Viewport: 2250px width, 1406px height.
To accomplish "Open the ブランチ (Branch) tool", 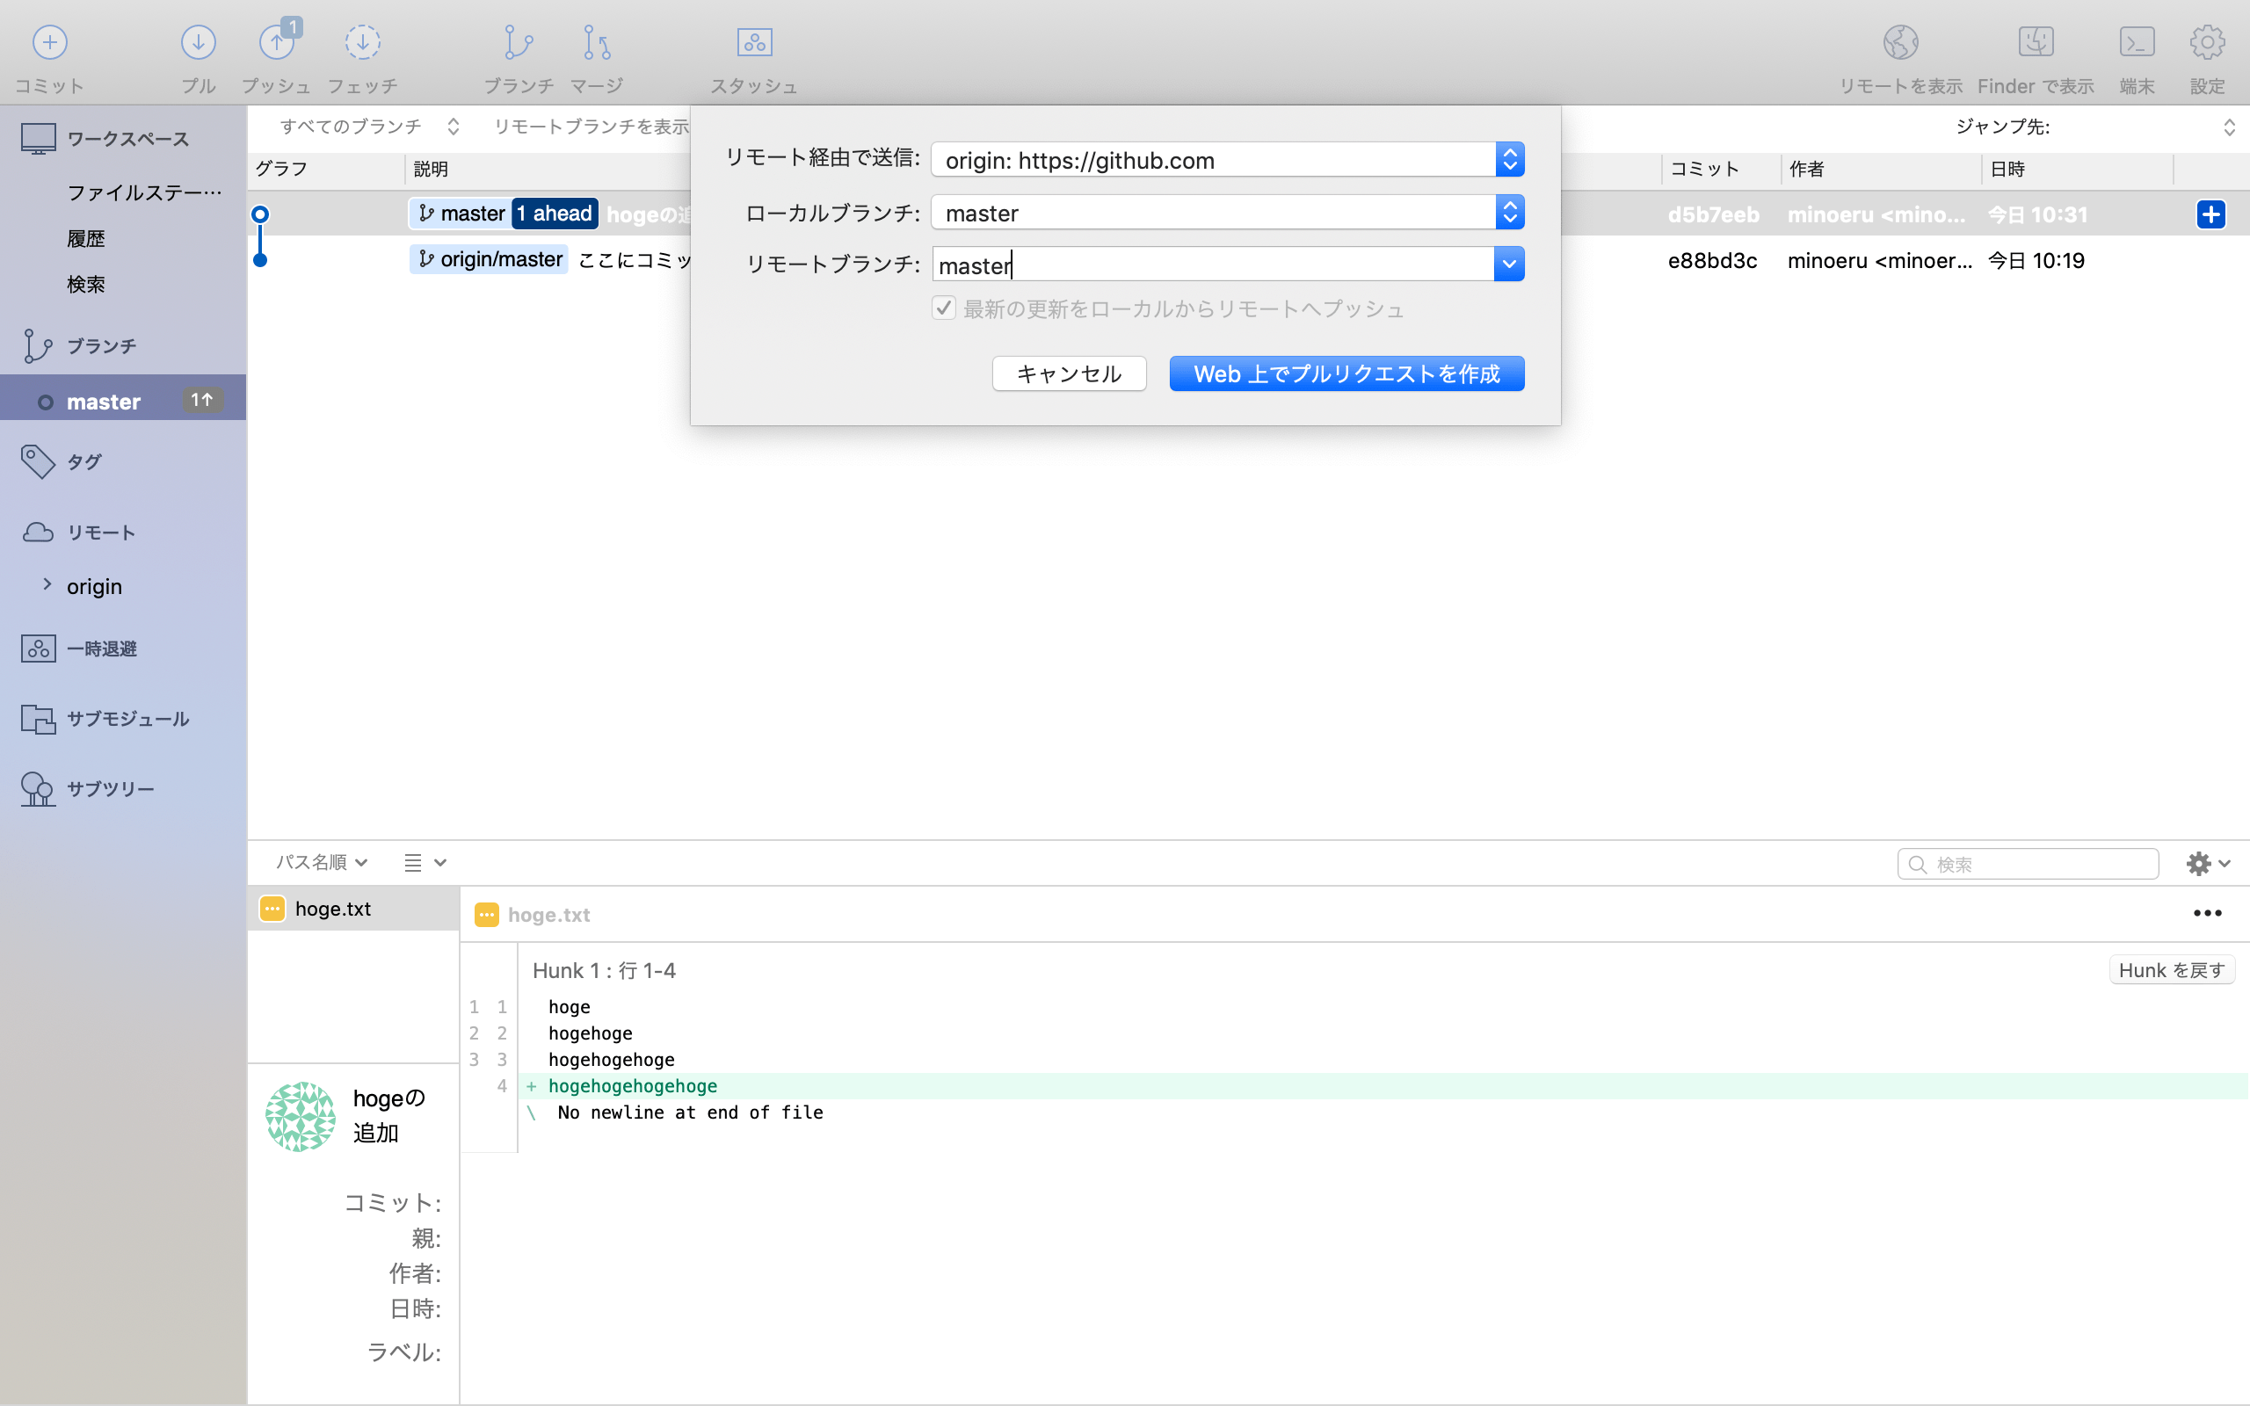I will point(518,43).
